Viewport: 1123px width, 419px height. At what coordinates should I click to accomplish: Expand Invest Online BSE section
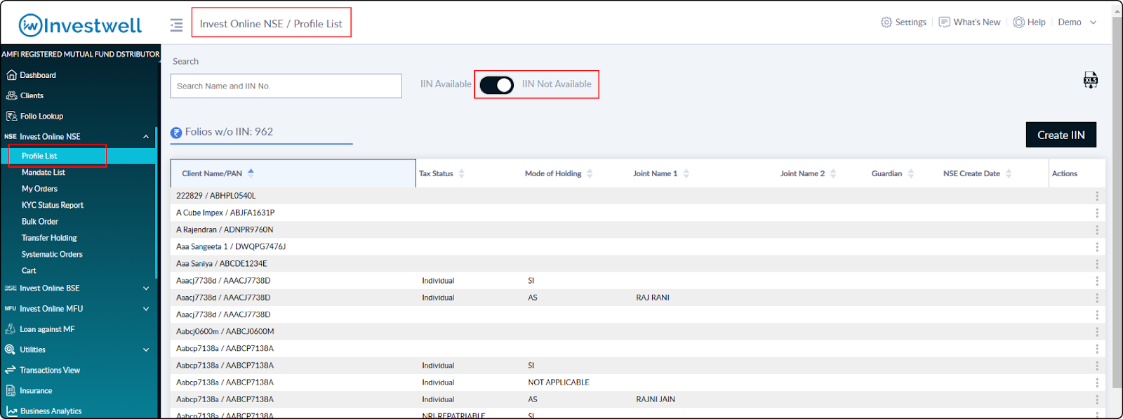point(146,288)
